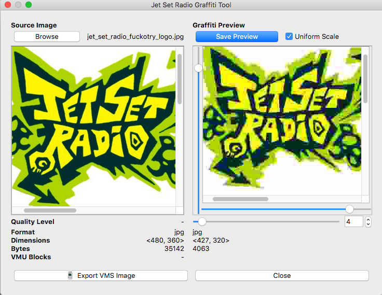Click the filename jet_set_radio_fuckotry_logo.jpg

(x=135, y=36)
